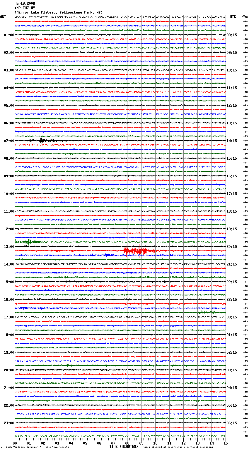Click the 06:15 UTC time label
Screen dimensions: 249x451
pyautogui.click(x=232, y=423)
